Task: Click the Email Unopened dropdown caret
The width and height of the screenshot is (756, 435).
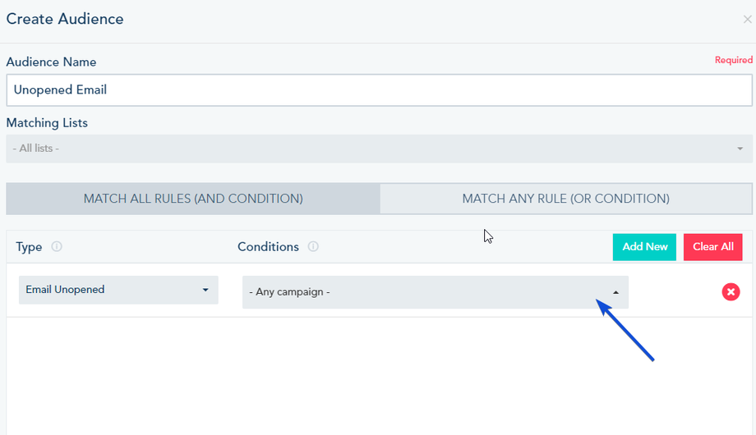Action: 205,290
